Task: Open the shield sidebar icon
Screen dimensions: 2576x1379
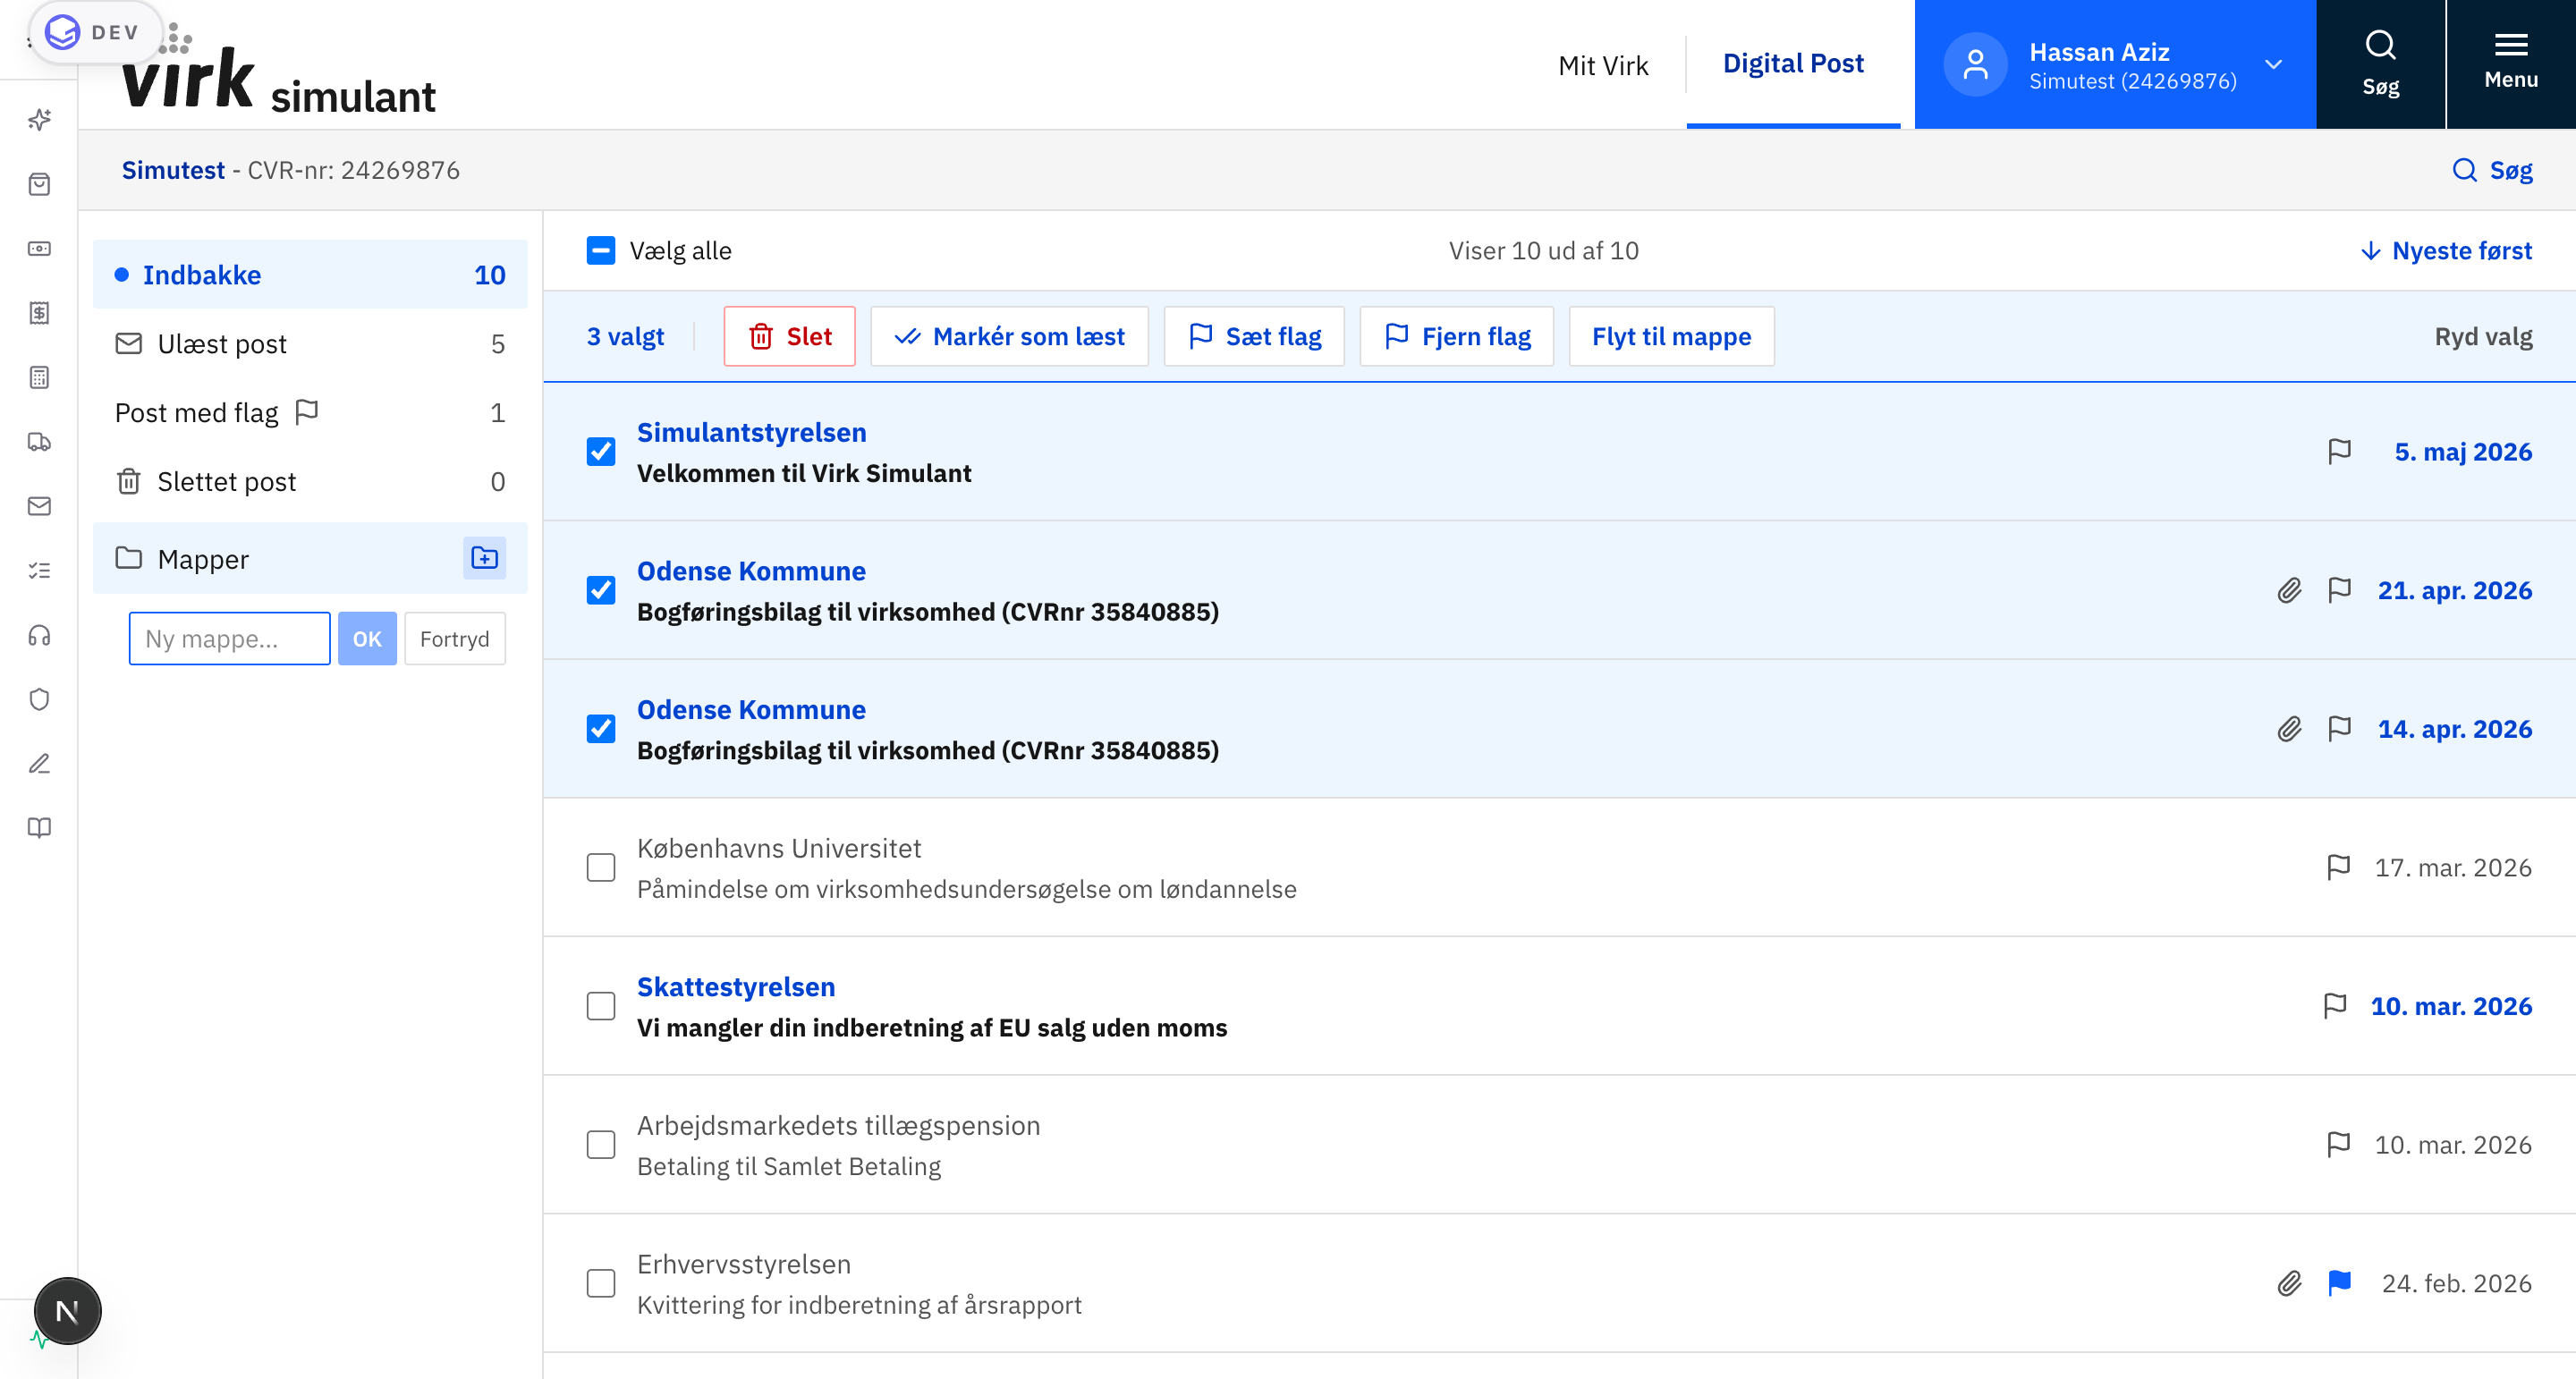Action: click(39, 699)
